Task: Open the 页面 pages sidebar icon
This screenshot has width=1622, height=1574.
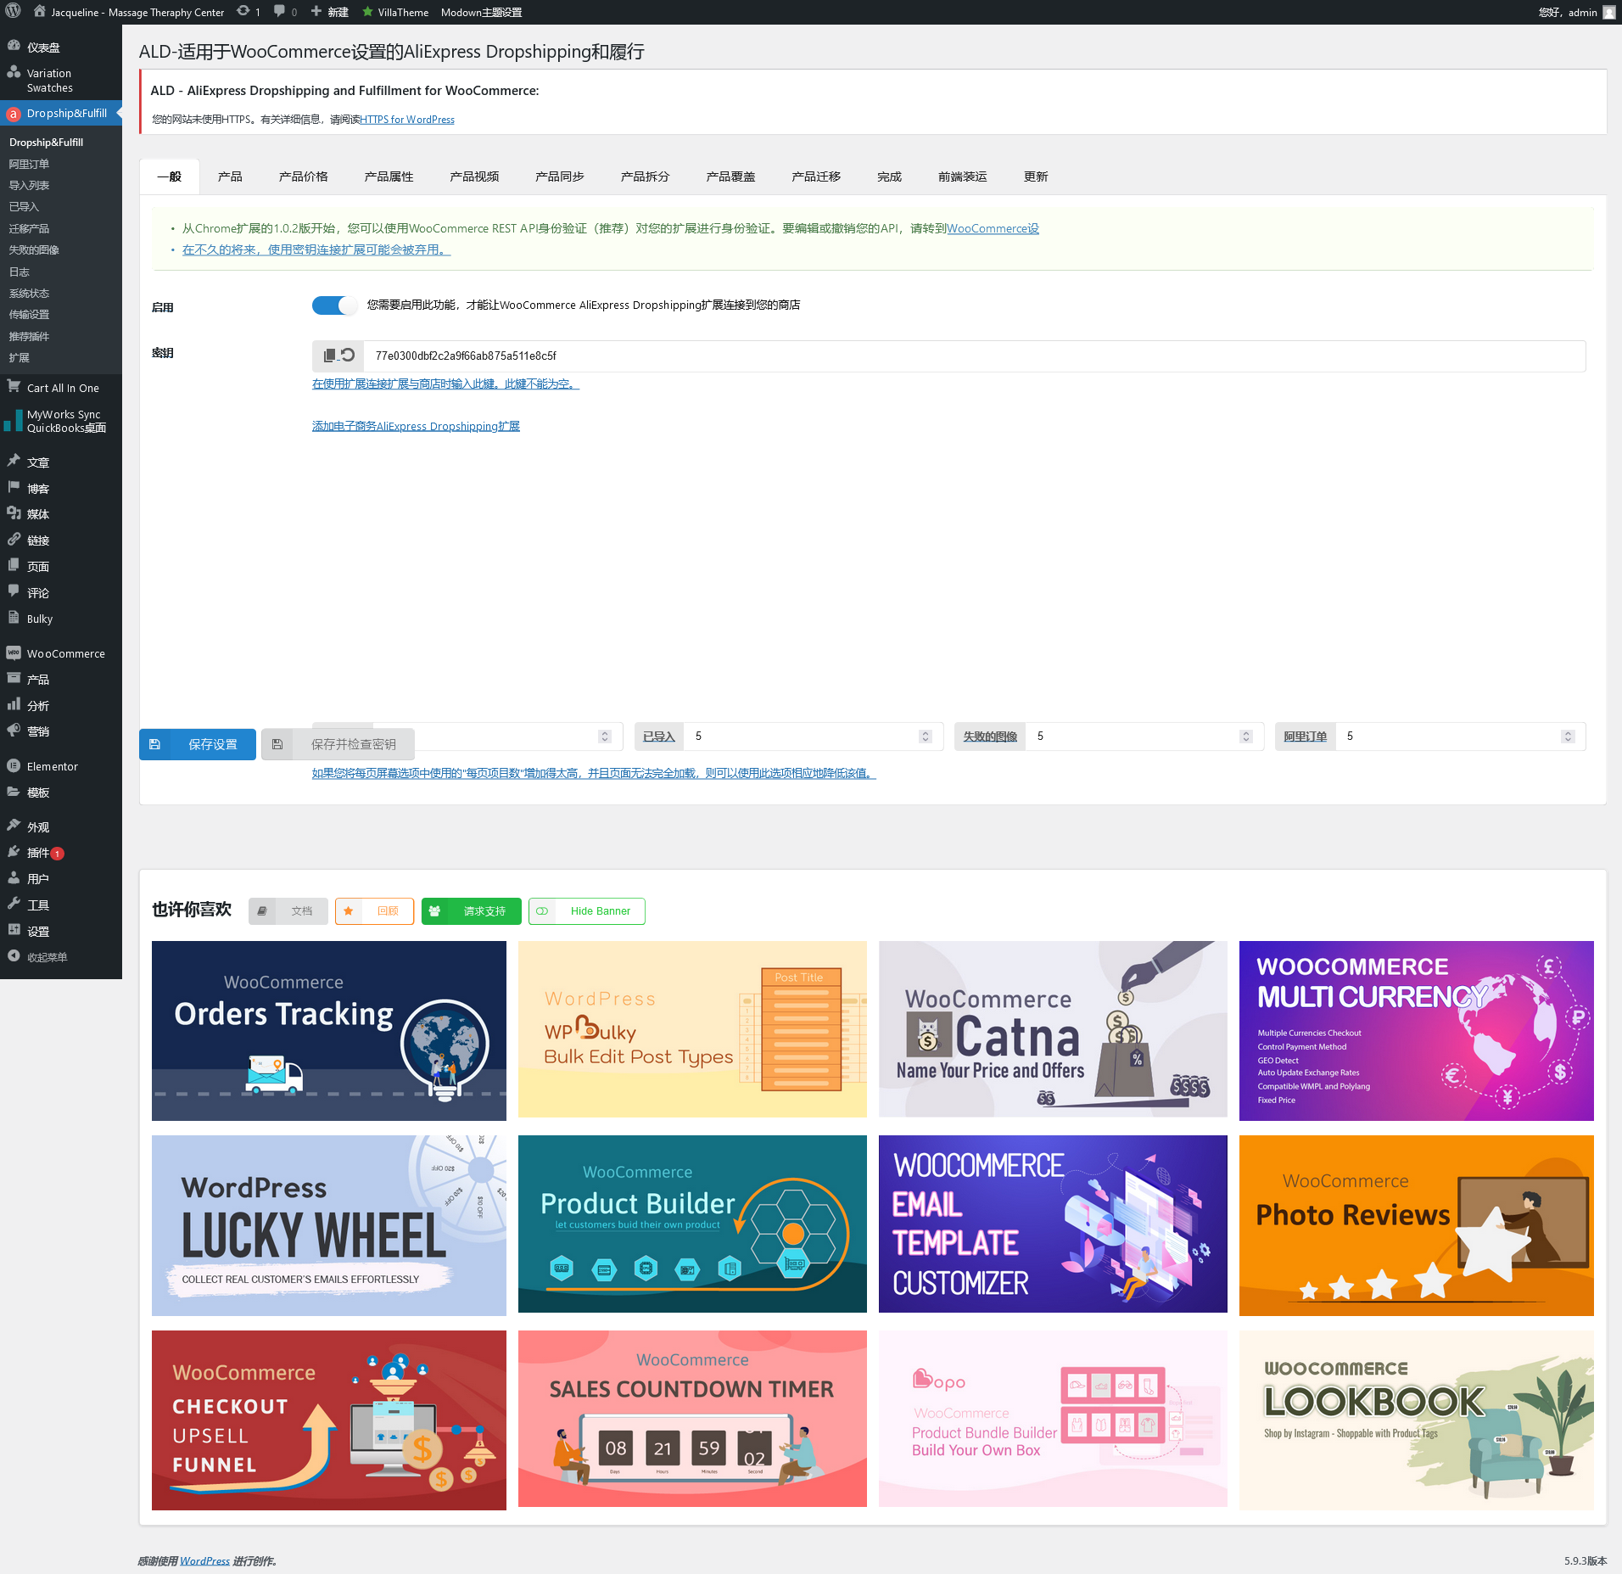Action: [14, 566]
